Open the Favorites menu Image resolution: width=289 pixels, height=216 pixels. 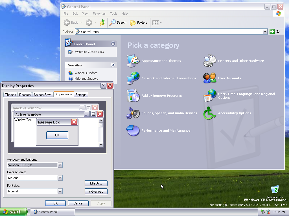tap(99, 13)
